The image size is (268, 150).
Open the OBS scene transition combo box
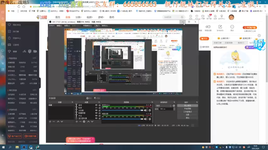pyautogui.click(x=163, y=106)
